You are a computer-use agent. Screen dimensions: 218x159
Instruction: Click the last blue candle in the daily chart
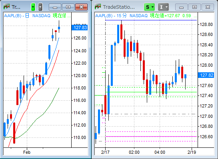pos(59,28)
